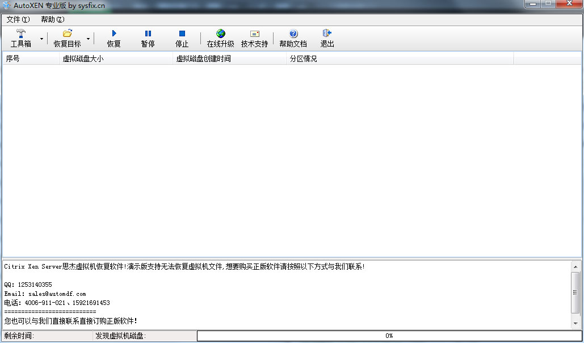Sort by 序号 column header
This screenshot has height=343, width=584.
(31, 58)
